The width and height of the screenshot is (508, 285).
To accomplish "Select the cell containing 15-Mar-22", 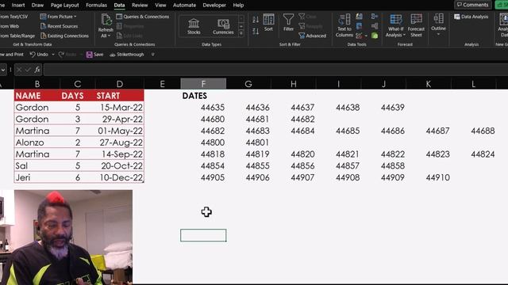I will tap(120, 108).
